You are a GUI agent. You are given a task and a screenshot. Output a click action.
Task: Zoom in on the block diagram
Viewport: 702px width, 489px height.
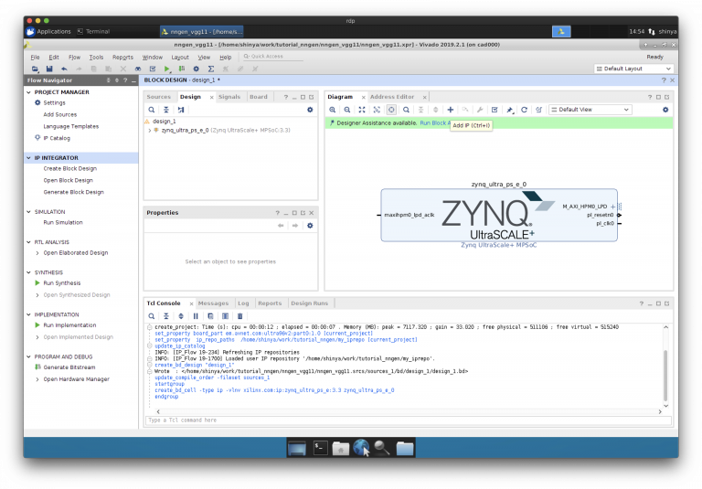pos(334,110)
